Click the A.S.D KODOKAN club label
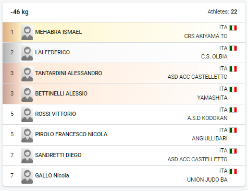248x191 pixels. click(207, 118)
